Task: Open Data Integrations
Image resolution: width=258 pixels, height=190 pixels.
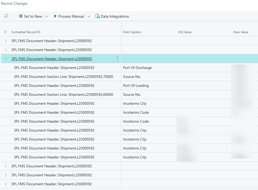Action: coord(112,16)
